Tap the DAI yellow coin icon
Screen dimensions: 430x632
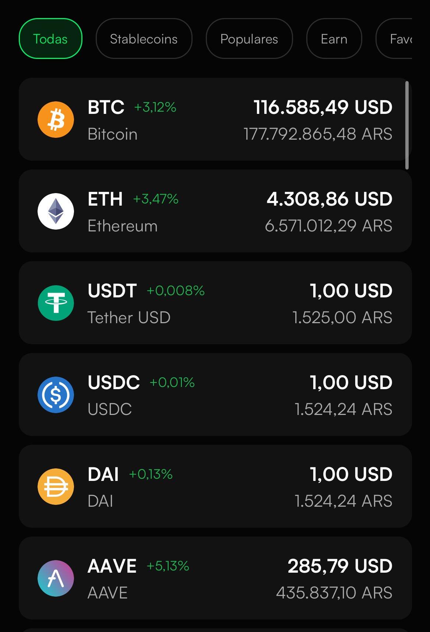[x=56, y=486]
